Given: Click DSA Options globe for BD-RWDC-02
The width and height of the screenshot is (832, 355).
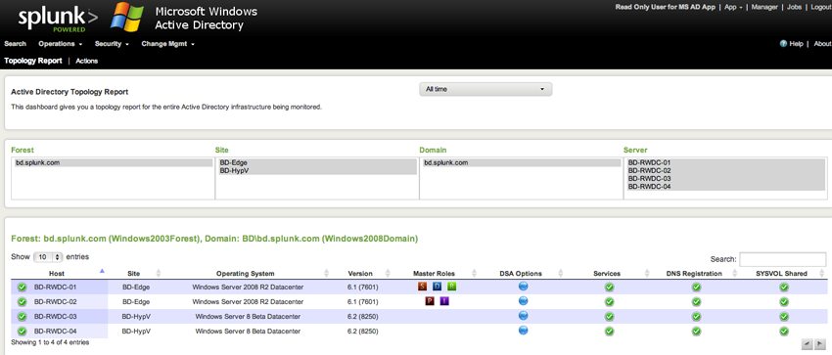Looking at the screenshot, I should click(x=523, y=301).
